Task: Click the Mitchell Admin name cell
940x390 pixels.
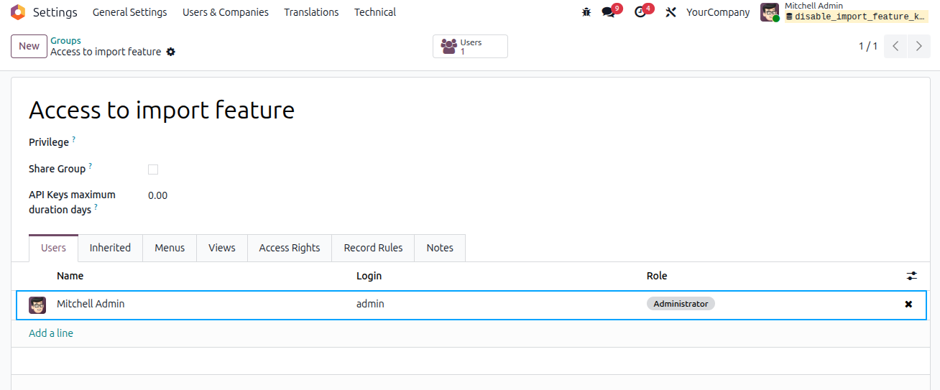Action: click(91, 305)
